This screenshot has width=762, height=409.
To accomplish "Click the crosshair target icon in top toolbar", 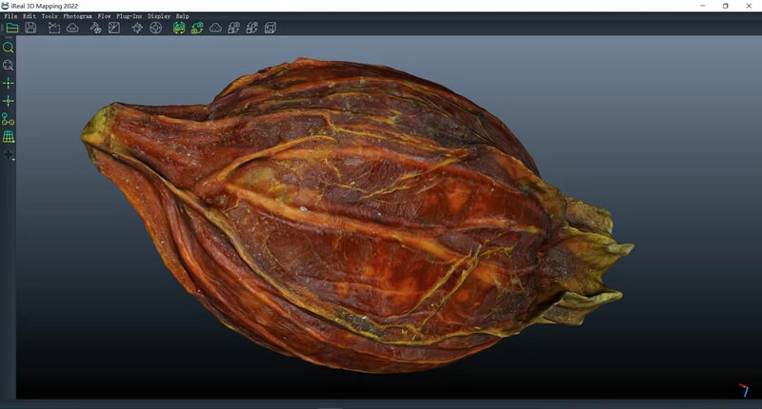I will (x=155, y=29).
